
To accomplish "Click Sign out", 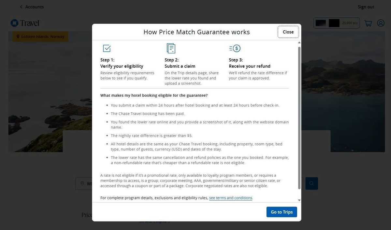I will 366,7.
